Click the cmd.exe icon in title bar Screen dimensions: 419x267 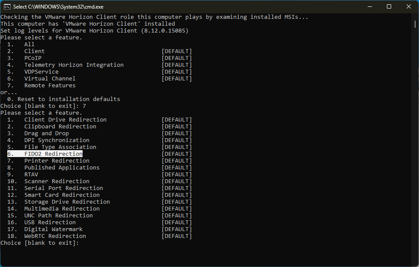(7, 7)
